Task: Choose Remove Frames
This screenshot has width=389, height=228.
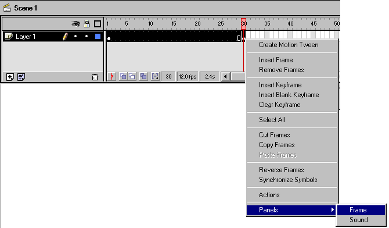Action: (x=292, y=70)
